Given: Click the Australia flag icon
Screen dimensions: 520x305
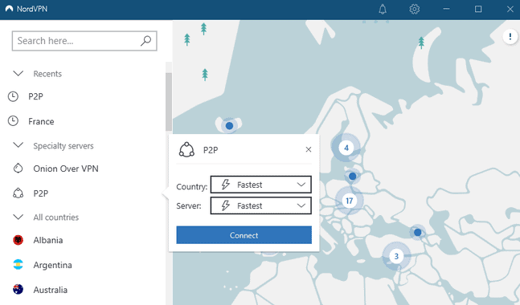Looking at the screenshot, I should pos(18,290).
